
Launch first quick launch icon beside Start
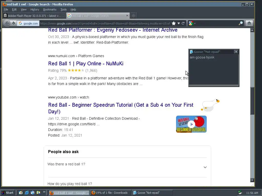(x=21, y=193)
